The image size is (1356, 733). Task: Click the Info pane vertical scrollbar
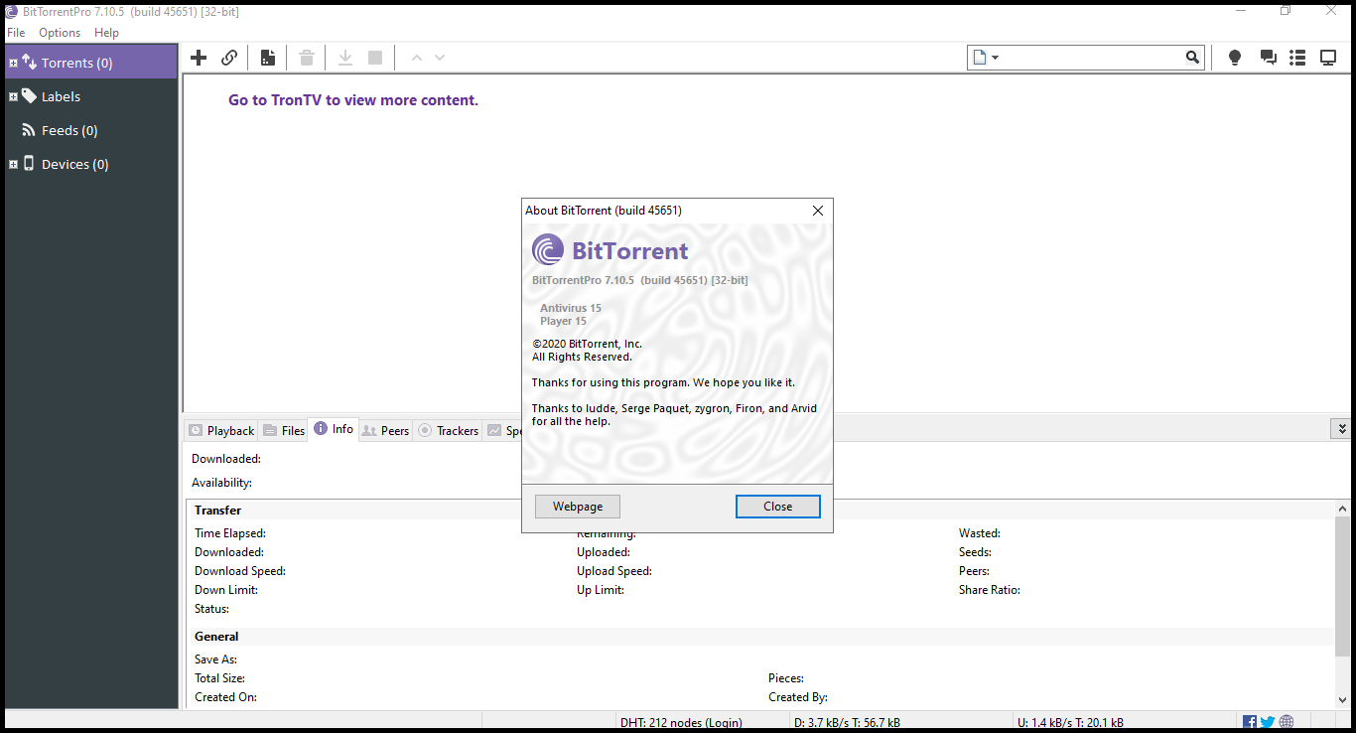(1341, 586)
